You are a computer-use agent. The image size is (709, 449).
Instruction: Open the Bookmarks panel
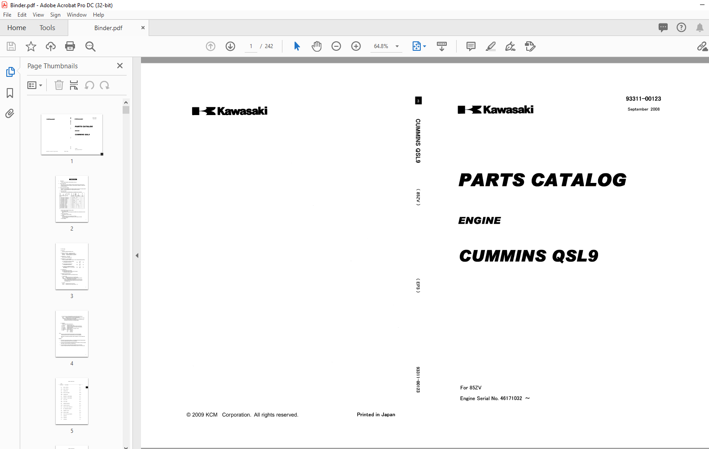(x=10, y=93)
